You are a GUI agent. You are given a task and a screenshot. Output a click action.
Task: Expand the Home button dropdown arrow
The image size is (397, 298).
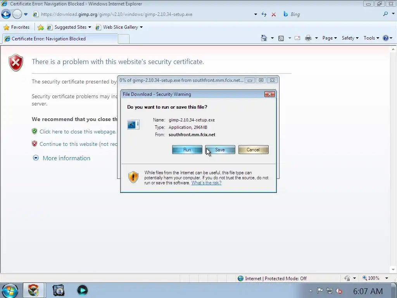(x=272, y=38)
